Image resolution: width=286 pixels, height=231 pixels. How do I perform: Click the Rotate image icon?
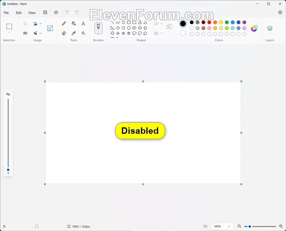pos(35,23)
